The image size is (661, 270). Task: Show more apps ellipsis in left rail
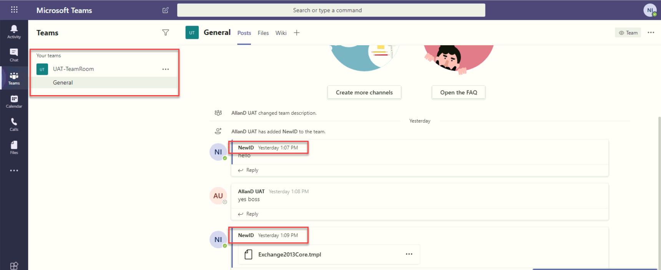(x=14, y=170)
